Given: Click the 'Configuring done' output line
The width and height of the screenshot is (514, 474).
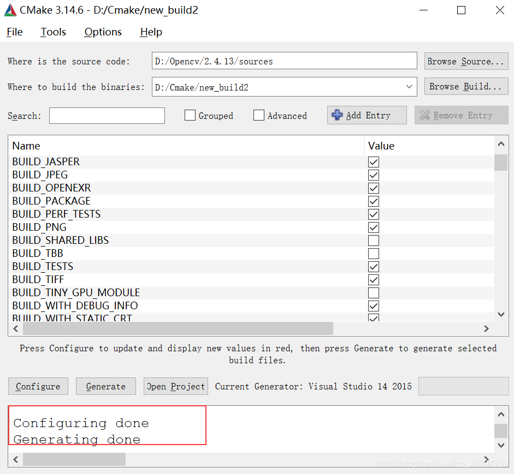Looking at the screenshot, I should point(81,423).
